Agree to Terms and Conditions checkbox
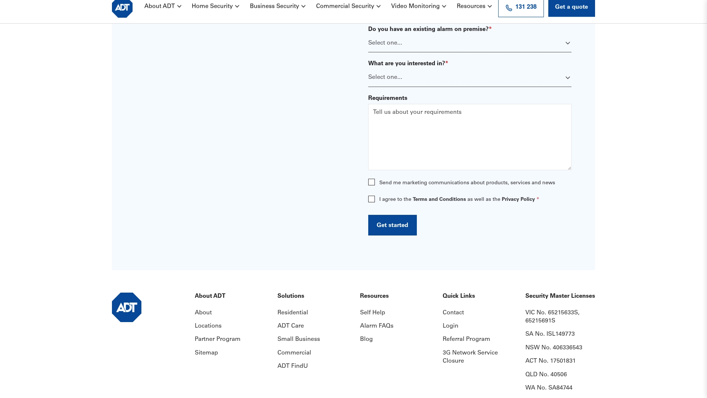The image size is (707, 398). (372, 199)
